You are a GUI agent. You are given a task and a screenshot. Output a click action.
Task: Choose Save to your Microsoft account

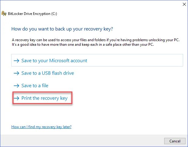(54, 61)
